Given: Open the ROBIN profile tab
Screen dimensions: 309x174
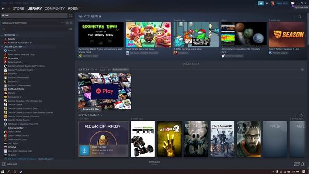Looking at the screenshot, I should pyautogui.click(x=73, y=9).
